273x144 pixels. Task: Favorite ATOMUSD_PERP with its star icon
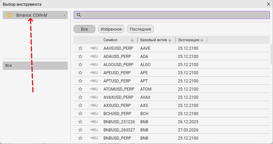[x=80, y=89]
